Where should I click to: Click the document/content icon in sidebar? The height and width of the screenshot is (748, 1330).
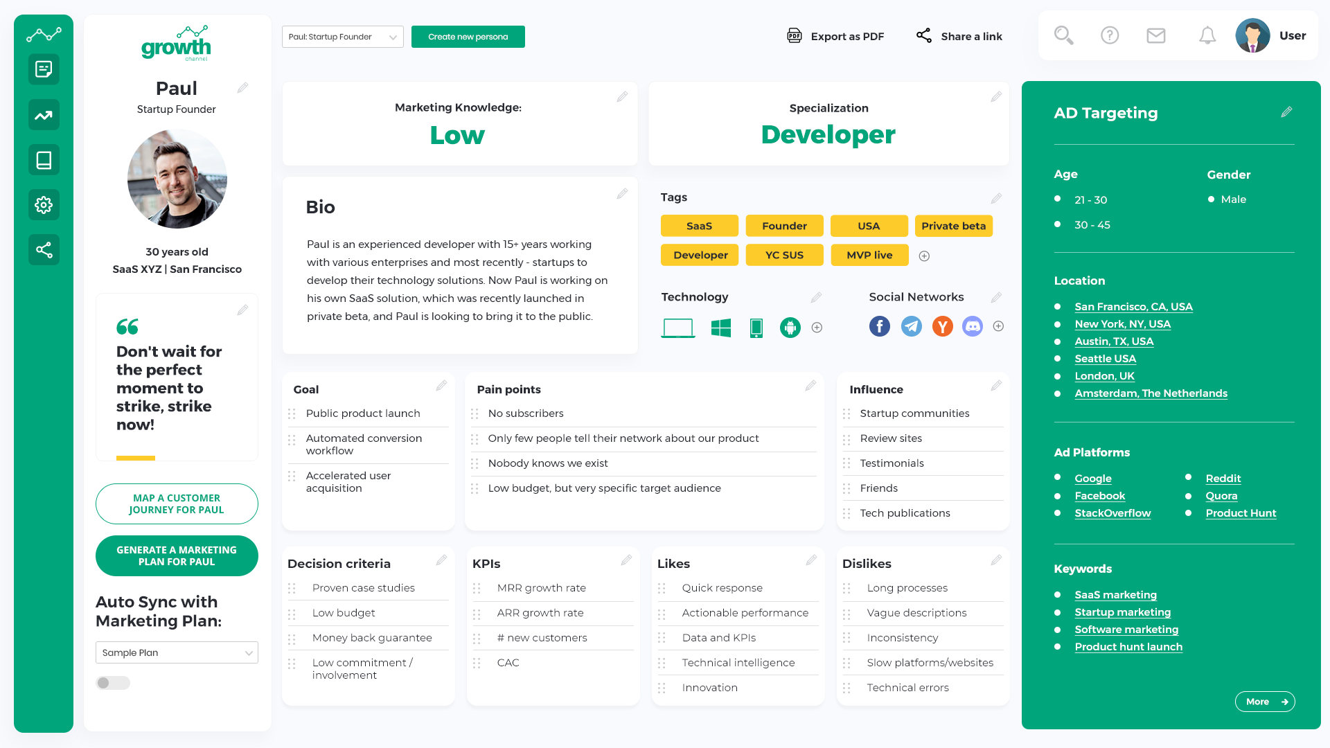click(43, 69)
